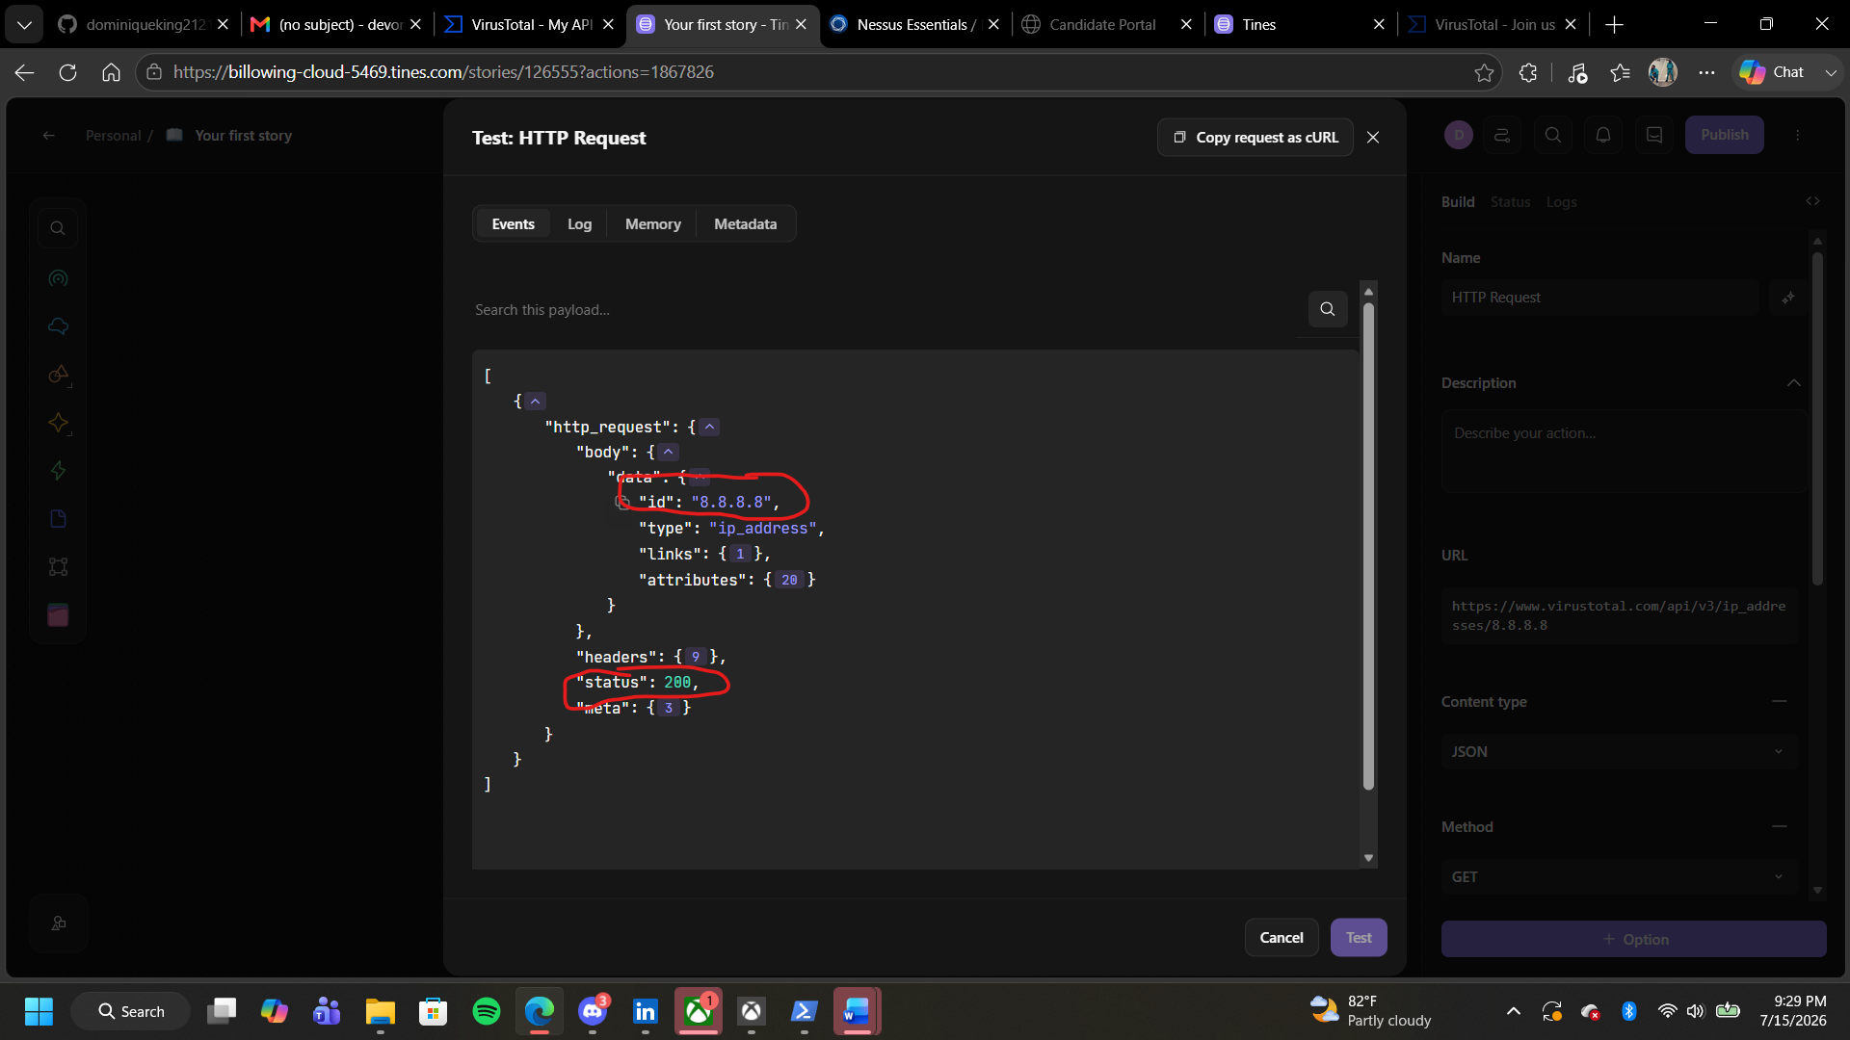Viewport: 1850px width, 1040px height.
Task: Go back using the story back arrow
Action: click(x=48, y=136)
